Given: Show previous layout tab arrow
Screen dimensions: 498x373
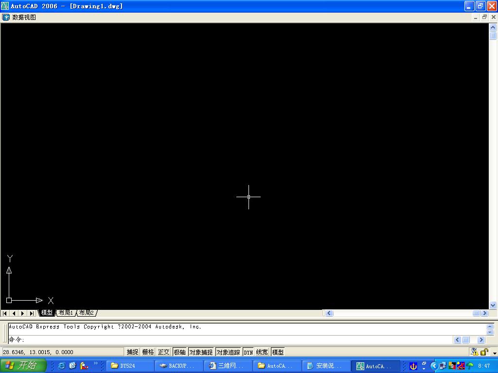Looking at the screenshot, I should (x=14, y=313).
